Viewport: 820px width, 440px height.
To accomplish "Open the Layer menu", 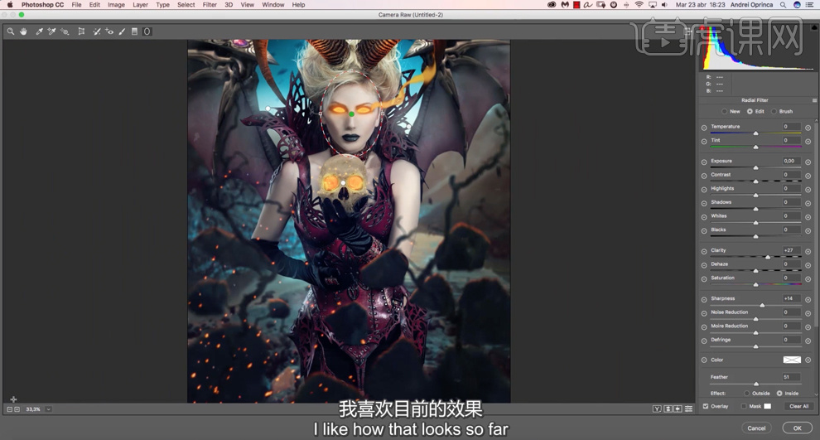I will 140,5.
